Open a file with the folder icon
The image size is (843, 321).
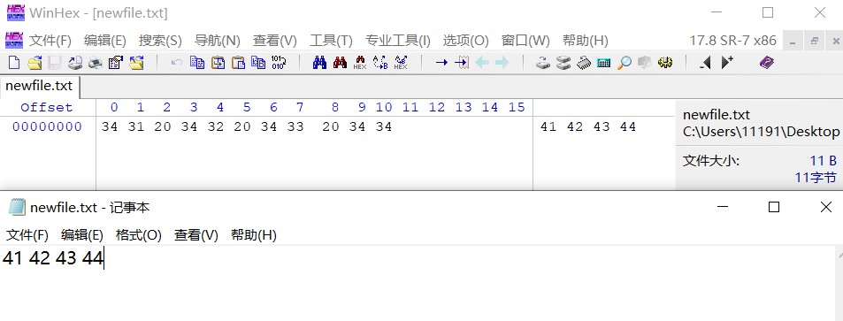point(35,63)
